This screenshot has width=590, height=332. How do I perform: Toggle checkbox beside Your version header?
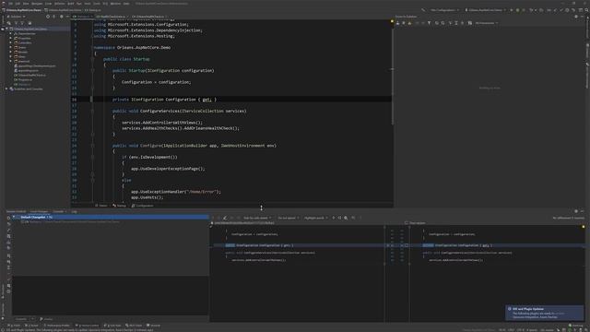pyautogui.click(x=407, y=223)
